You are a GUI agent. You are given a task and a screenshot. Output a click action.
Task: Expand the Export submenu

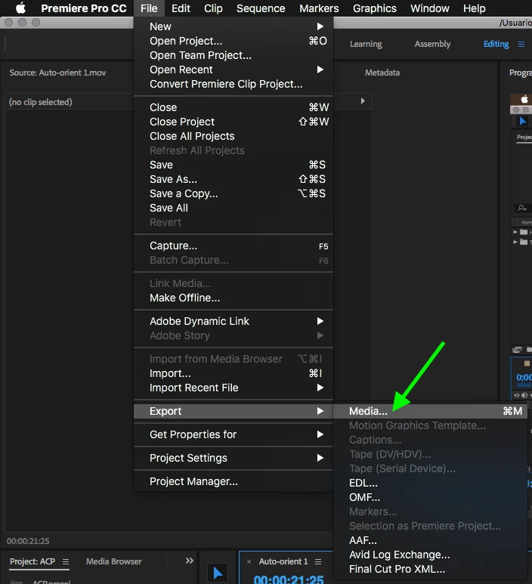[x=234, y=411]
